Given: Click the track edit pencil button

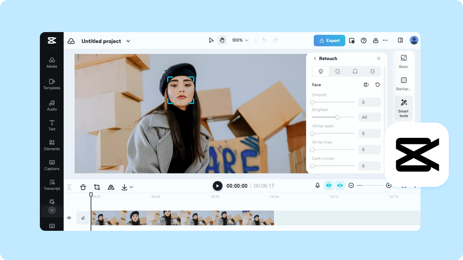Looking at the screenshot, I should click(x=83, y=218).
